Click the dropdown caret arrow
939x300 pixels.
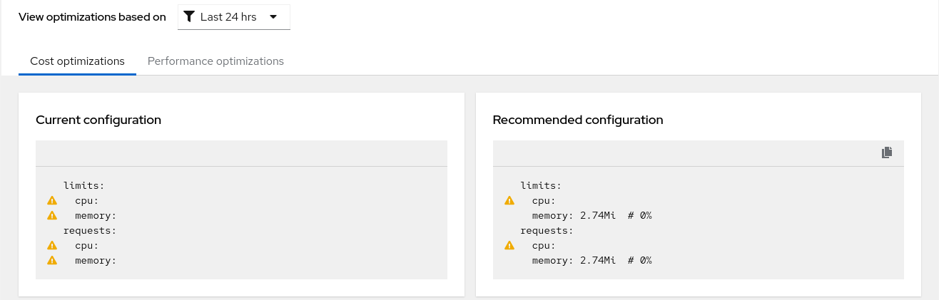coord(273,17)
